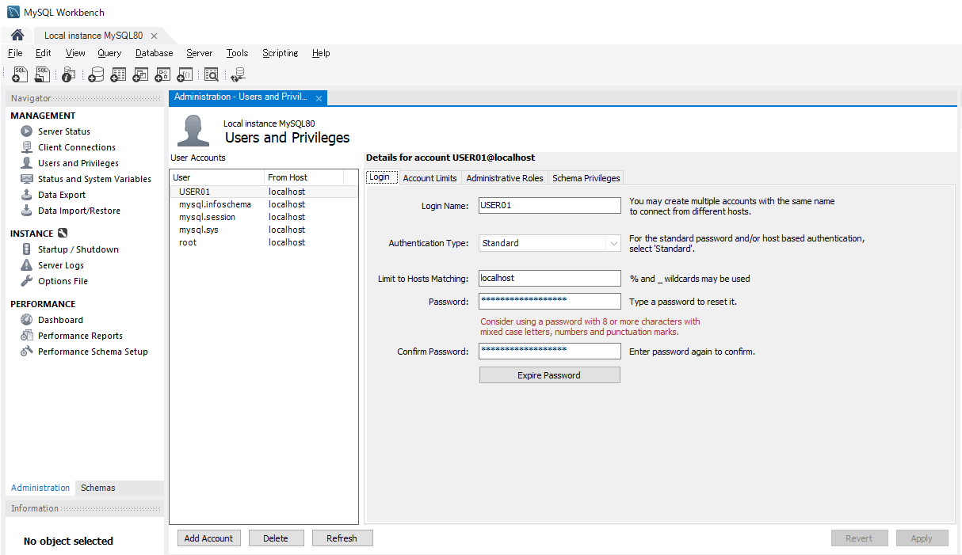Click the Add Account button
Image resolution: width=962 pixels, height=555 pixels.
[x=208, y=538]
